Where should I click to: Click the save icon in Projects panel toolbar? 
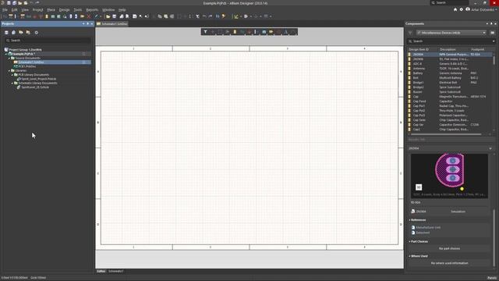(6, 33)
